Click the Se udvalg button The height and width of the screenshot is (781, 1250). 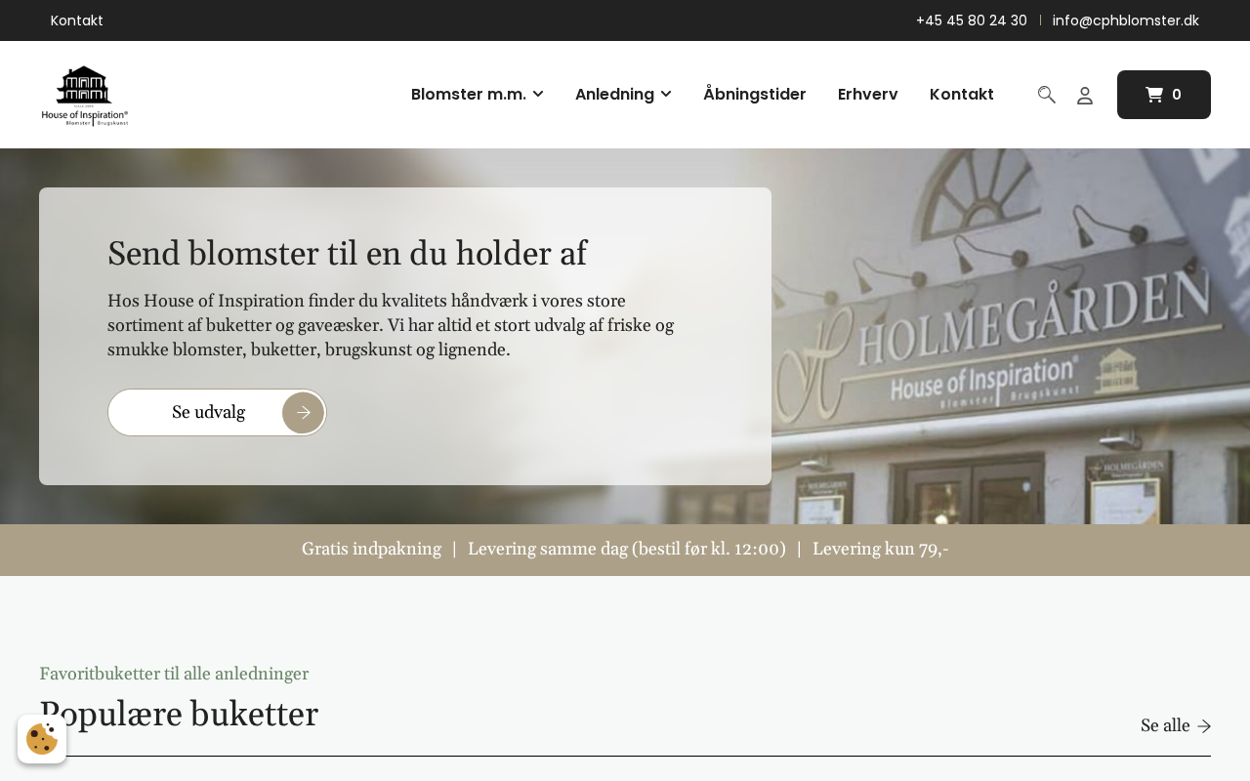[x=217, y=413]
